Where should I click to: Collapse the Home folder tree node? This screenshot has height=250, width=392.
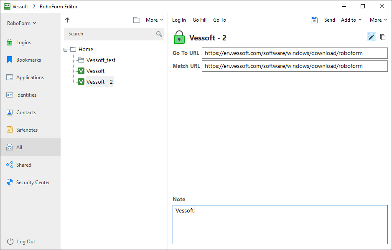tap(66, 50)
